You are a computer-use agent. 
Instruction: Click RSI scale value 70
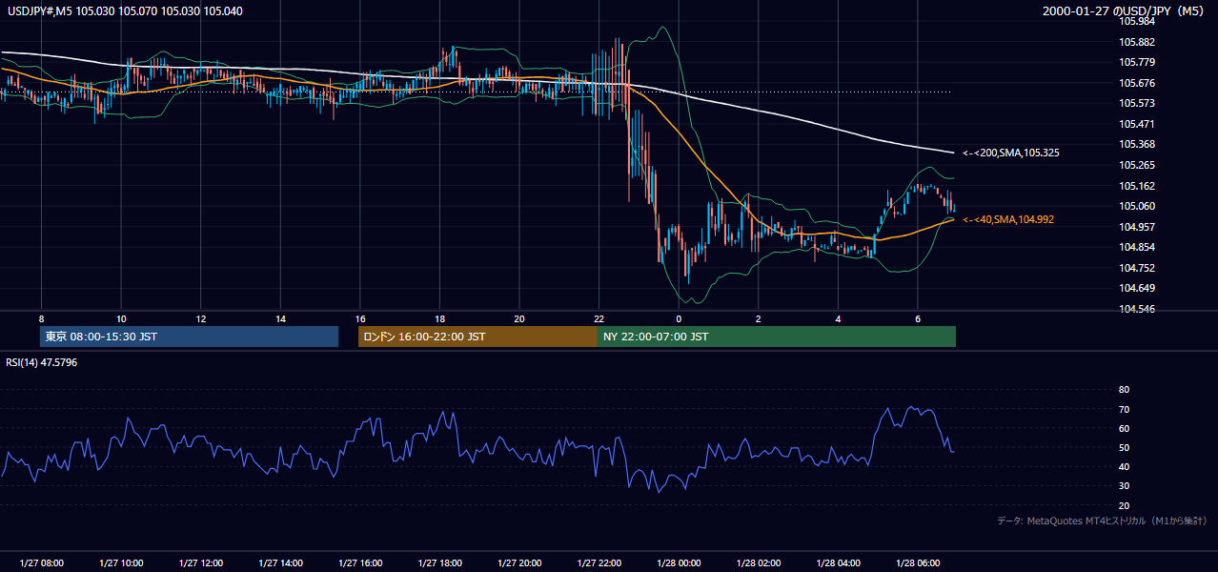click(1124, 409)
